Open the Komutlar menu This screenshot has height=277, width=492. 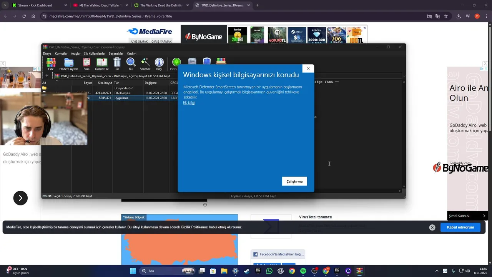click(61, 53)
